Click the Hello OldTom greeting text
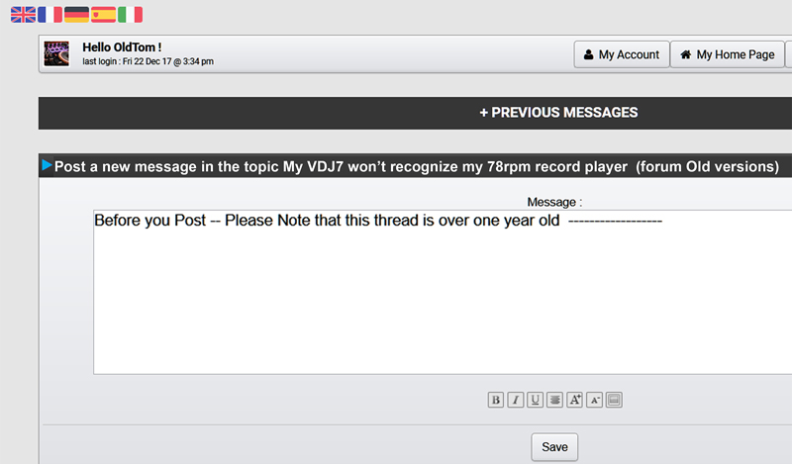Screen dimensions: 792x464 122,47
